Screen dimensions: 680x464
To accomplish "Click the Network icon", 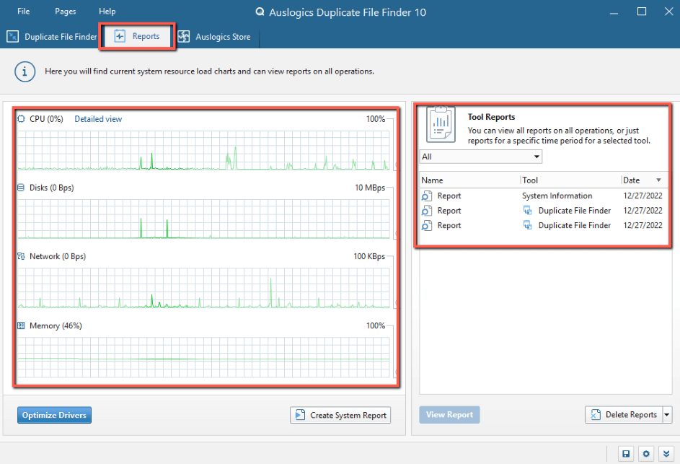I will 21,256.
